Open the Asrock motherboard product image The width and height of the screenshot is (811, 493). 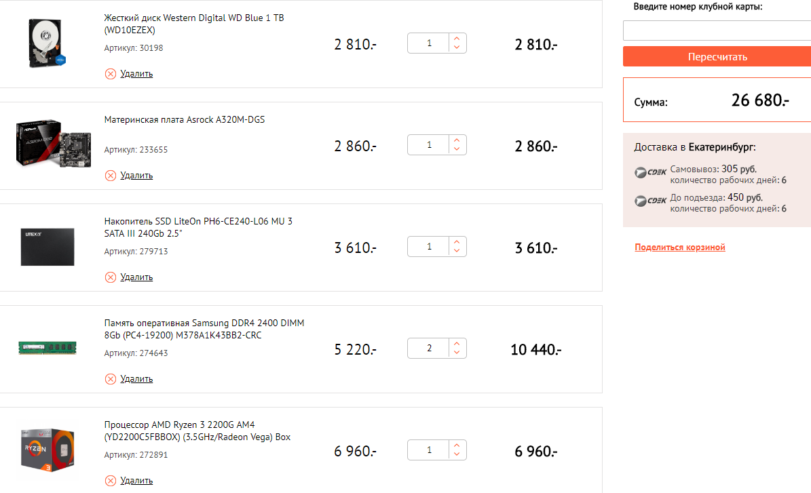point(47,145)
